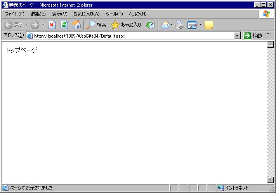Click the Forward arrow toolbar button
Screen dimensions: 276x193
pos(35,25)
